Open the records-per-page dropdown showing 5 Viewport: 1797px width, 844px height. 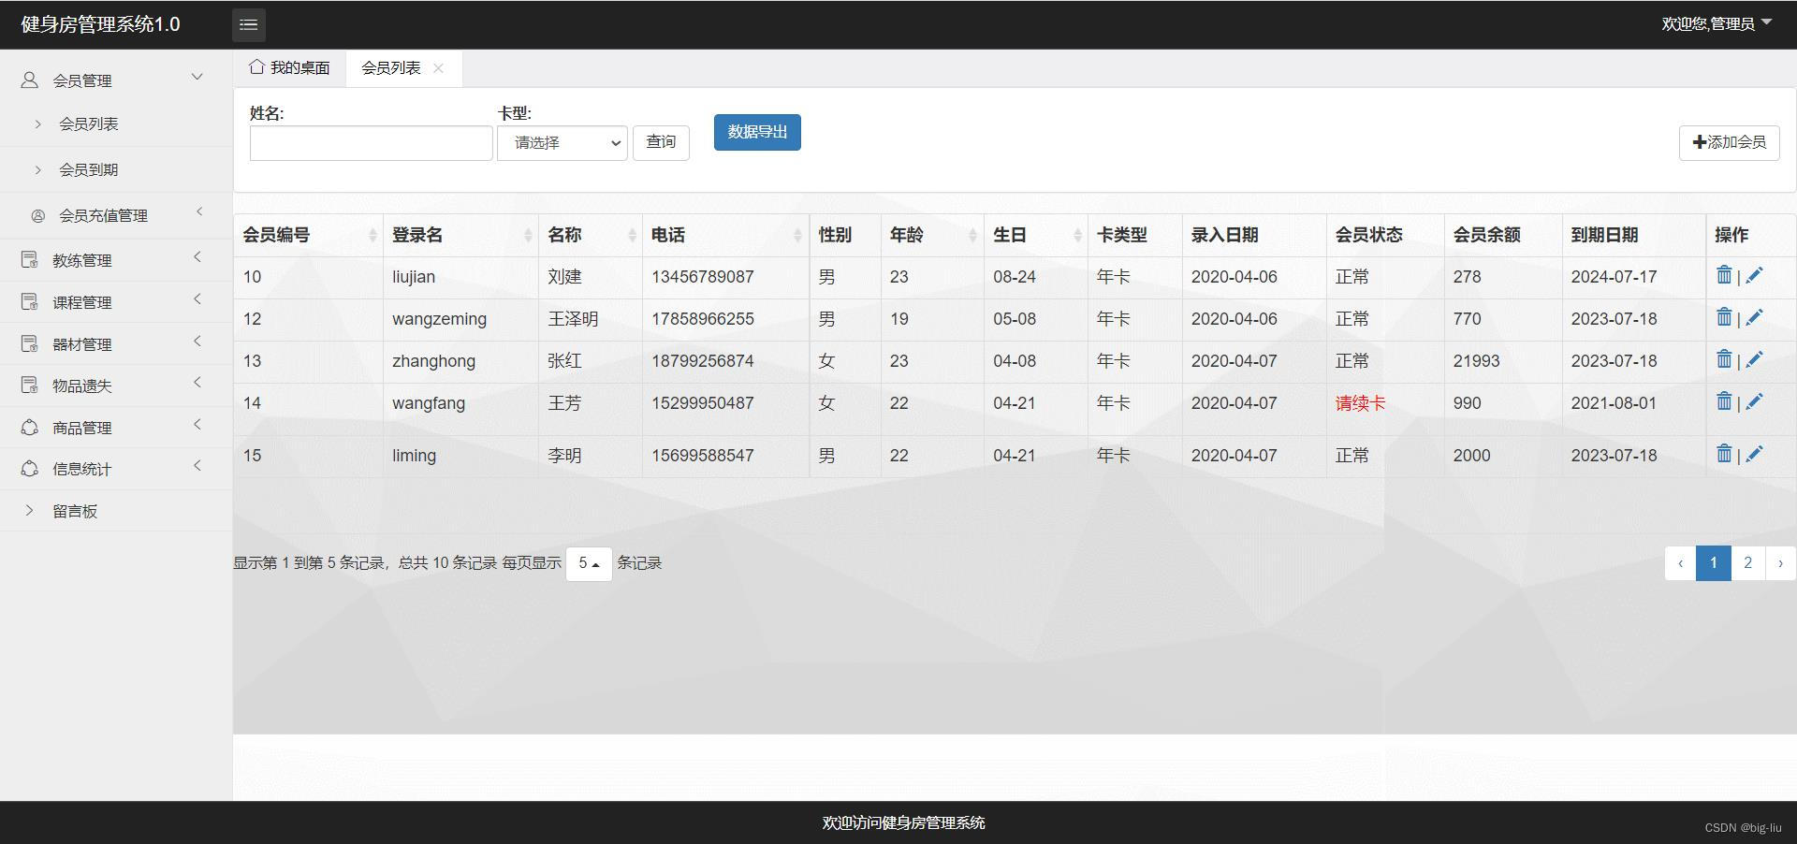pos(589,563)
